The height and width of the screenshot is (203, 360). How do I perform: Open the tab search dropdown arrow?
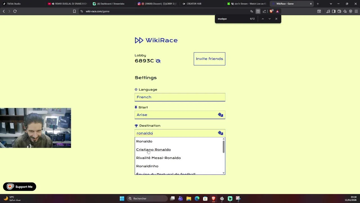coord(331,4)
